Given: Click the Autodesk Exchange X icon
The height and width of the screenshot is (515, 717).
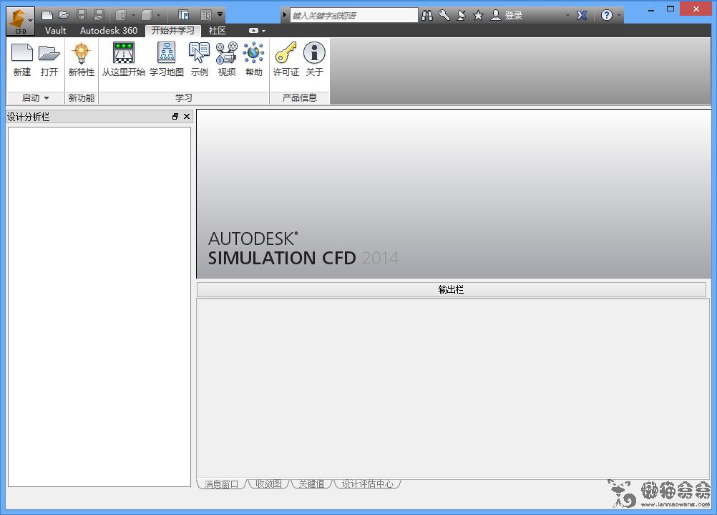Looking at the screenshot, I should (x=582, y=16).
